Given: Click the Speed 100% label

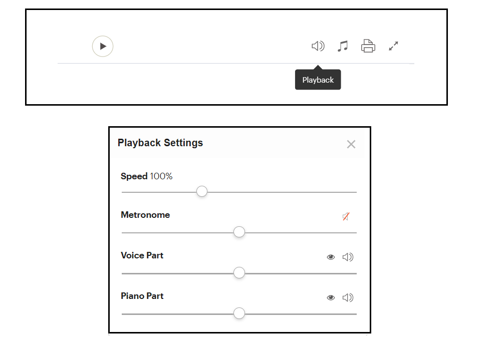Looking at the screenshot, I should 146,176.
